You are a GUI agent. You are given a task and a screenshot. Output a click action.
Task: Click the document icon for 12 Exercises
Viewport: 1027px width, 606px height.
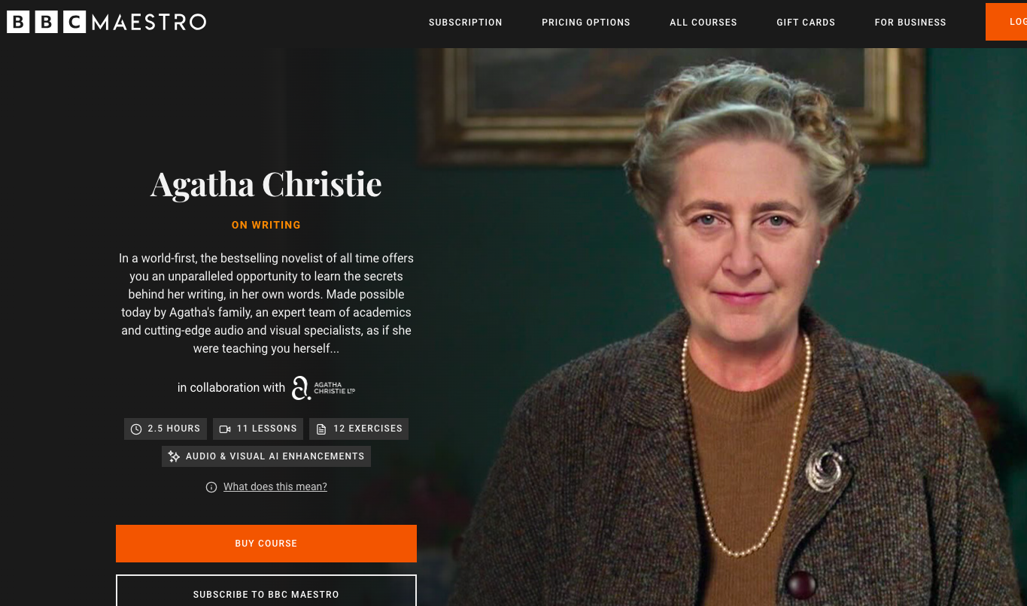321,429
